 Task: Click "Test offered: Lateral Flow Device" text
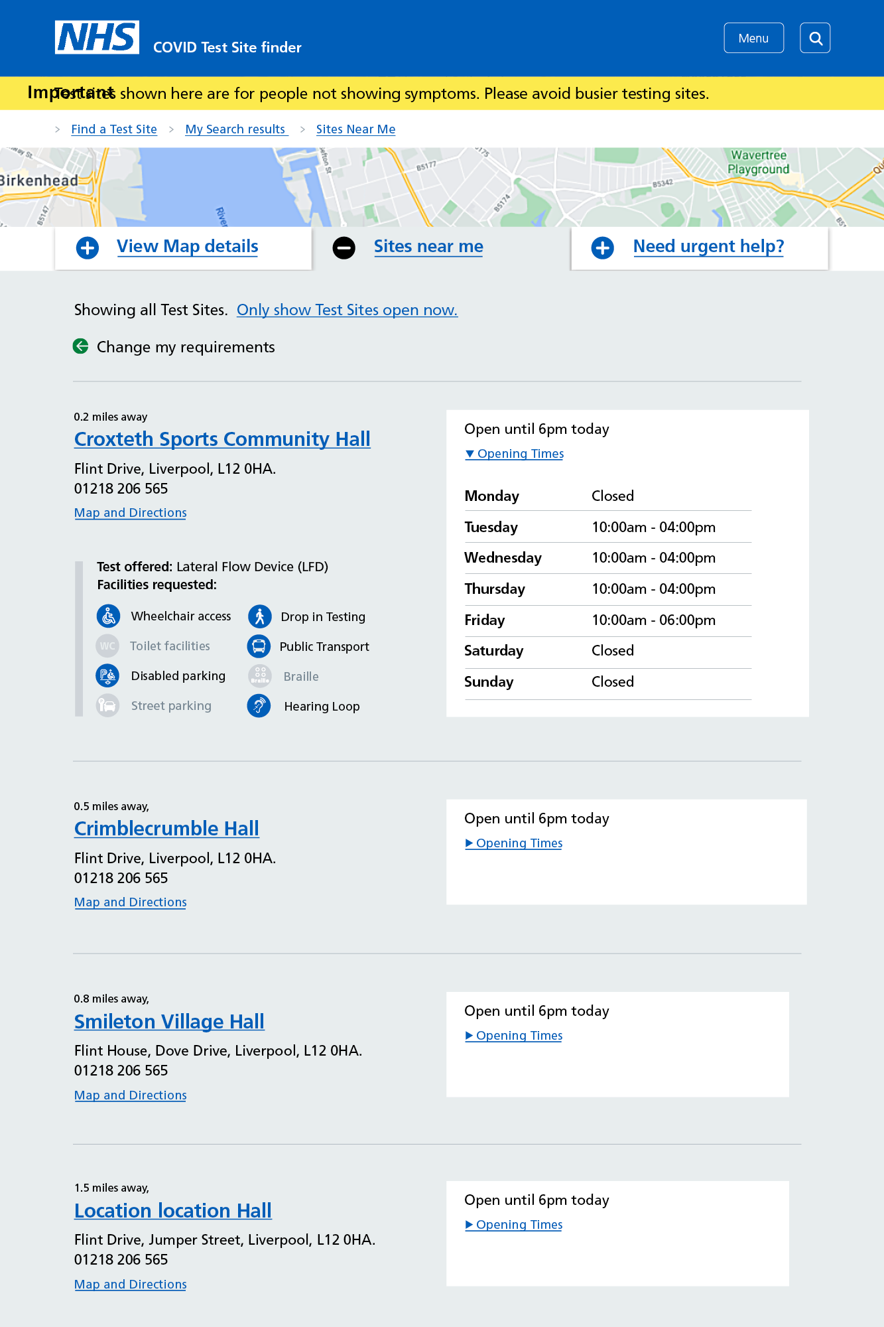click(213, 567)
